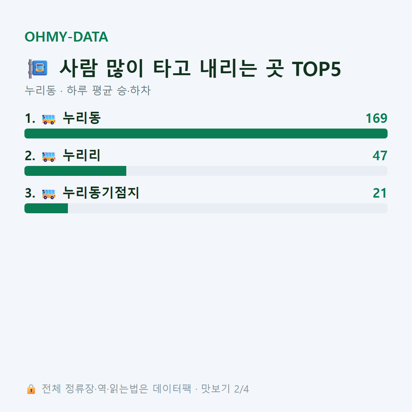Select the 누리동기점지 station name
Image resolution: width=412 pixels, height=412 pixels.
point(101,193)
